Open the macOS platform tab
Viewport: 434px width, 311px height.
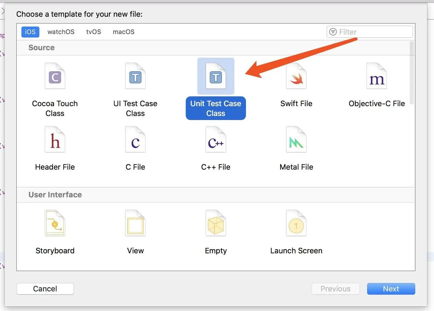click(124, 32)
